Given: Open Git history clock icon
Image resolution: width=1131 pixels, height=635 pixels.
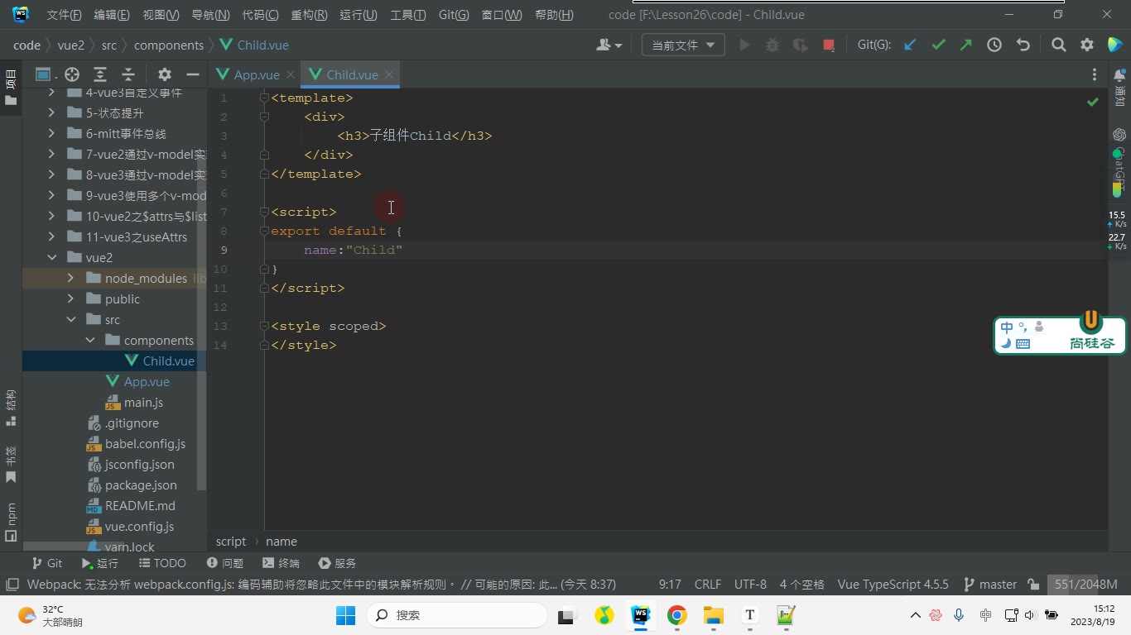Looking at the screenshot, I should click(994, 45).
